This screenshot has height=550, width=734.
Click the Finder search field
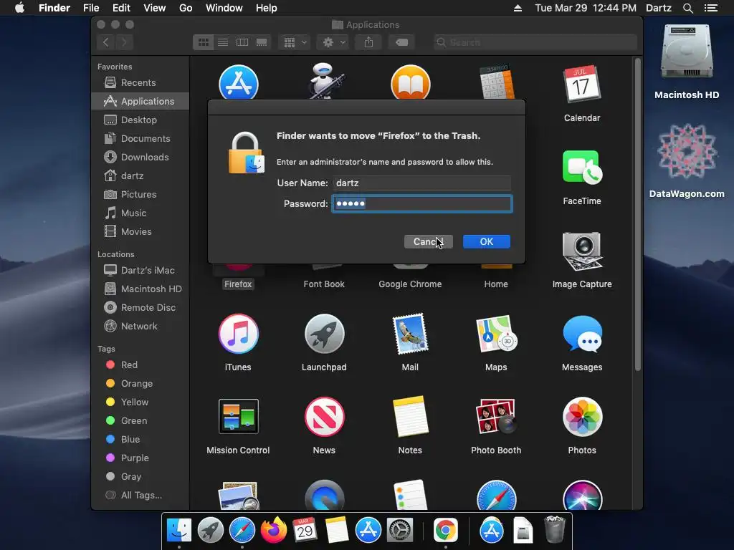tap(535, 42)
